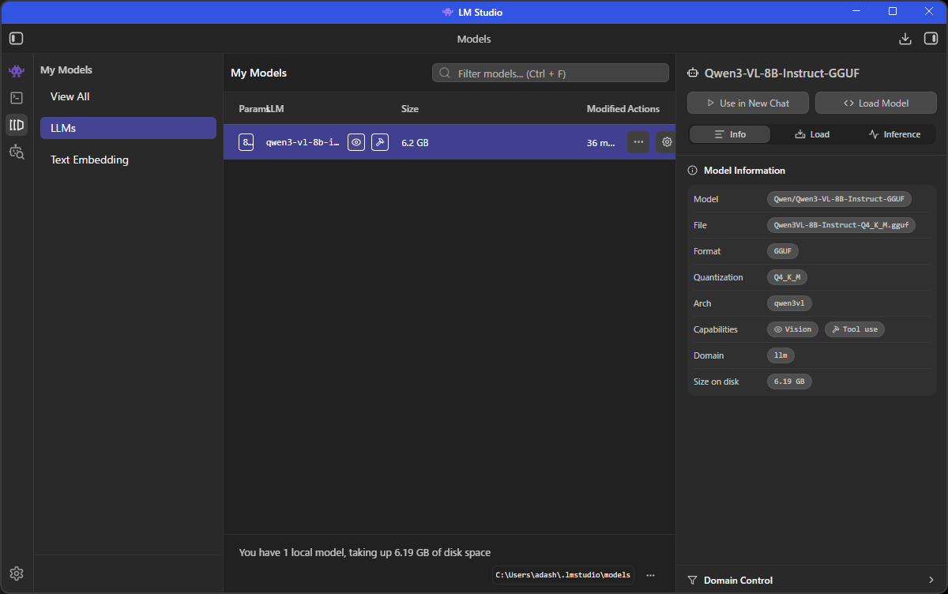This screenshot has width=948, height=594.
Task: Select Text Embedding in My Models list
Action: (x=89, y=160)
